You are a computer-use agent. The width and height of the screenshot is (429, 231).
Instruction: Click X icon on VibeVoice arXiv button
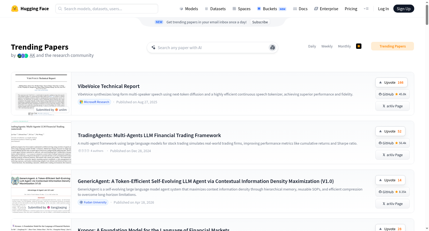pos(384,106)
